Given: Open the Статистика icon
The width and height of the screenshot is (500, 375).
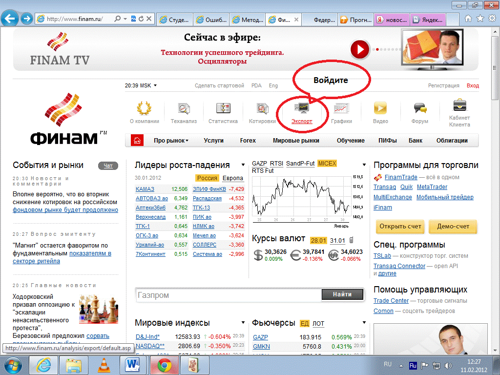Looking at the screenshot, I should 223,108.
